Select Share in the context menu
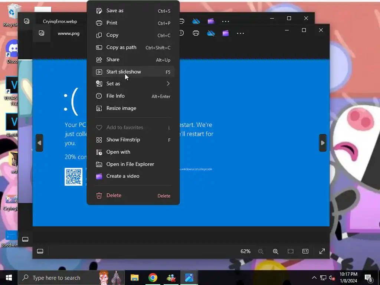Viewport: 380px width, 285px height. 133,60
